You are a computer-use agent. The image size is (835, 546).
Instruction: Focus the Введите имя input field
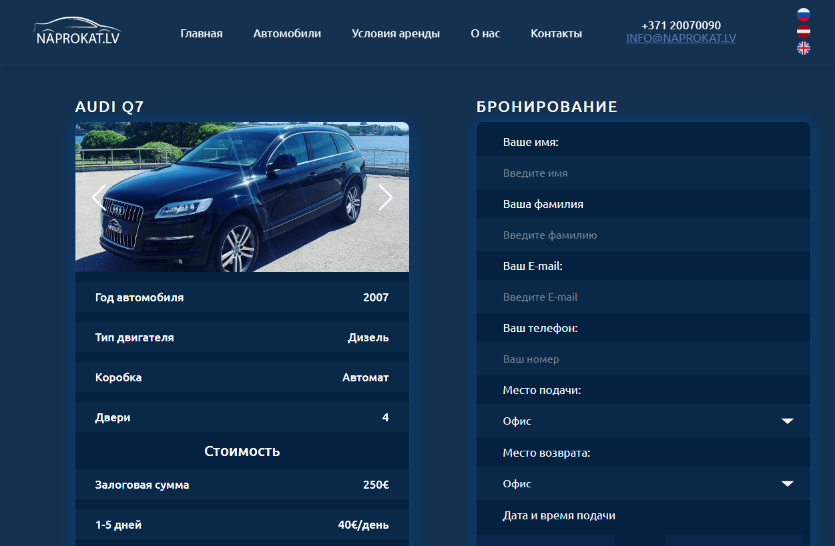tap(643, 173)
